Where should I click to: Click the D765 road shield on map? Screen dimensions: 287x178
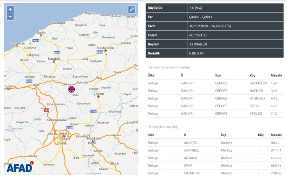tap(93, 111)
